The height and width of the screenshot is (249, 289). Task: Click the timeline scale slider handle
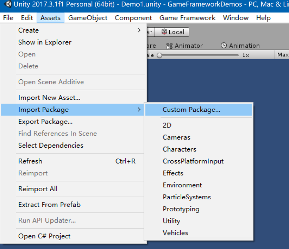[x=160, y=55]
